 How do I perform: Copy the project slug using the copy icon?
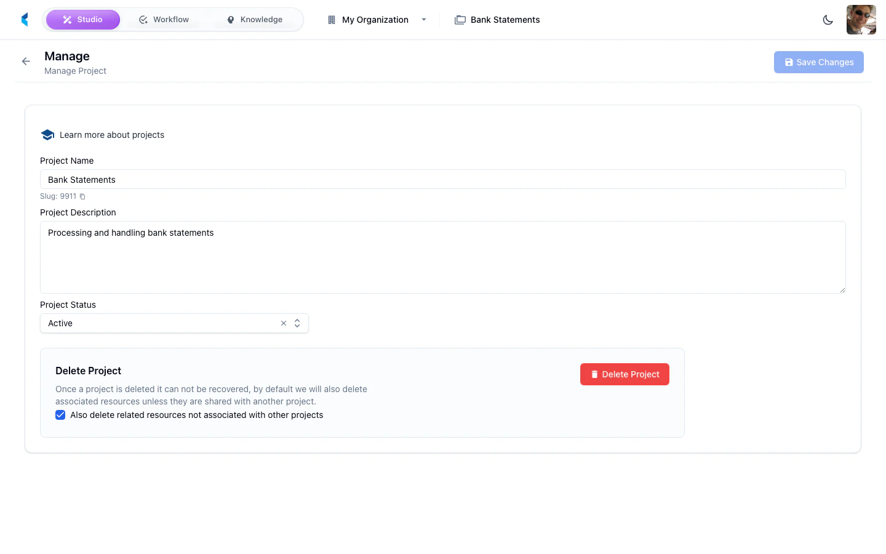tap(82, 196)
